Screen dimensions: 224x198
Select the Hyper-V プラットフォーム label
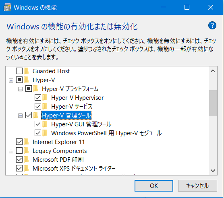click(70, 89)
